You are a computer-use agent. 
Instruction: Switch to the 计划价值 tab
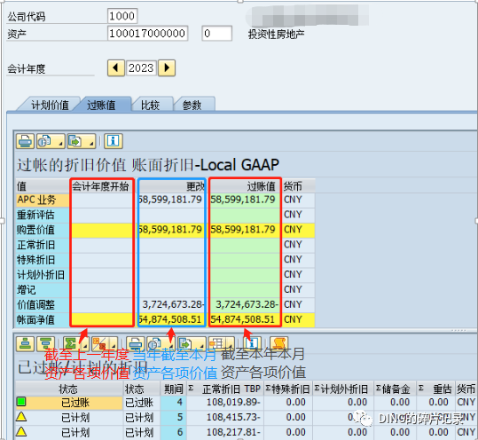[x=50, y=105]
